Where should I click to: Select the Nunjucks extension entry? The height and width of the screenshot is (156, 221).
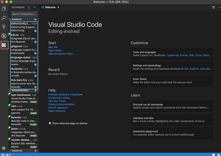(x=24, y=72)
